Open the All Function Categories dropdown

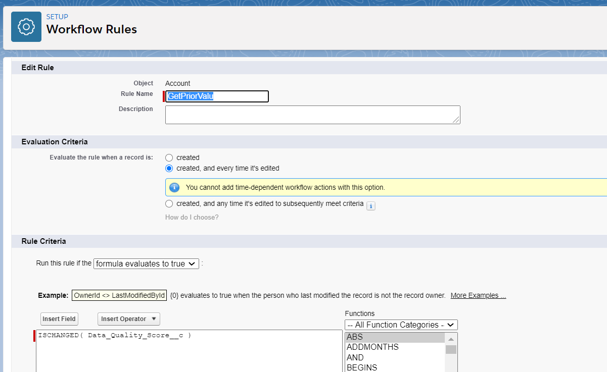tap(401, 325)
